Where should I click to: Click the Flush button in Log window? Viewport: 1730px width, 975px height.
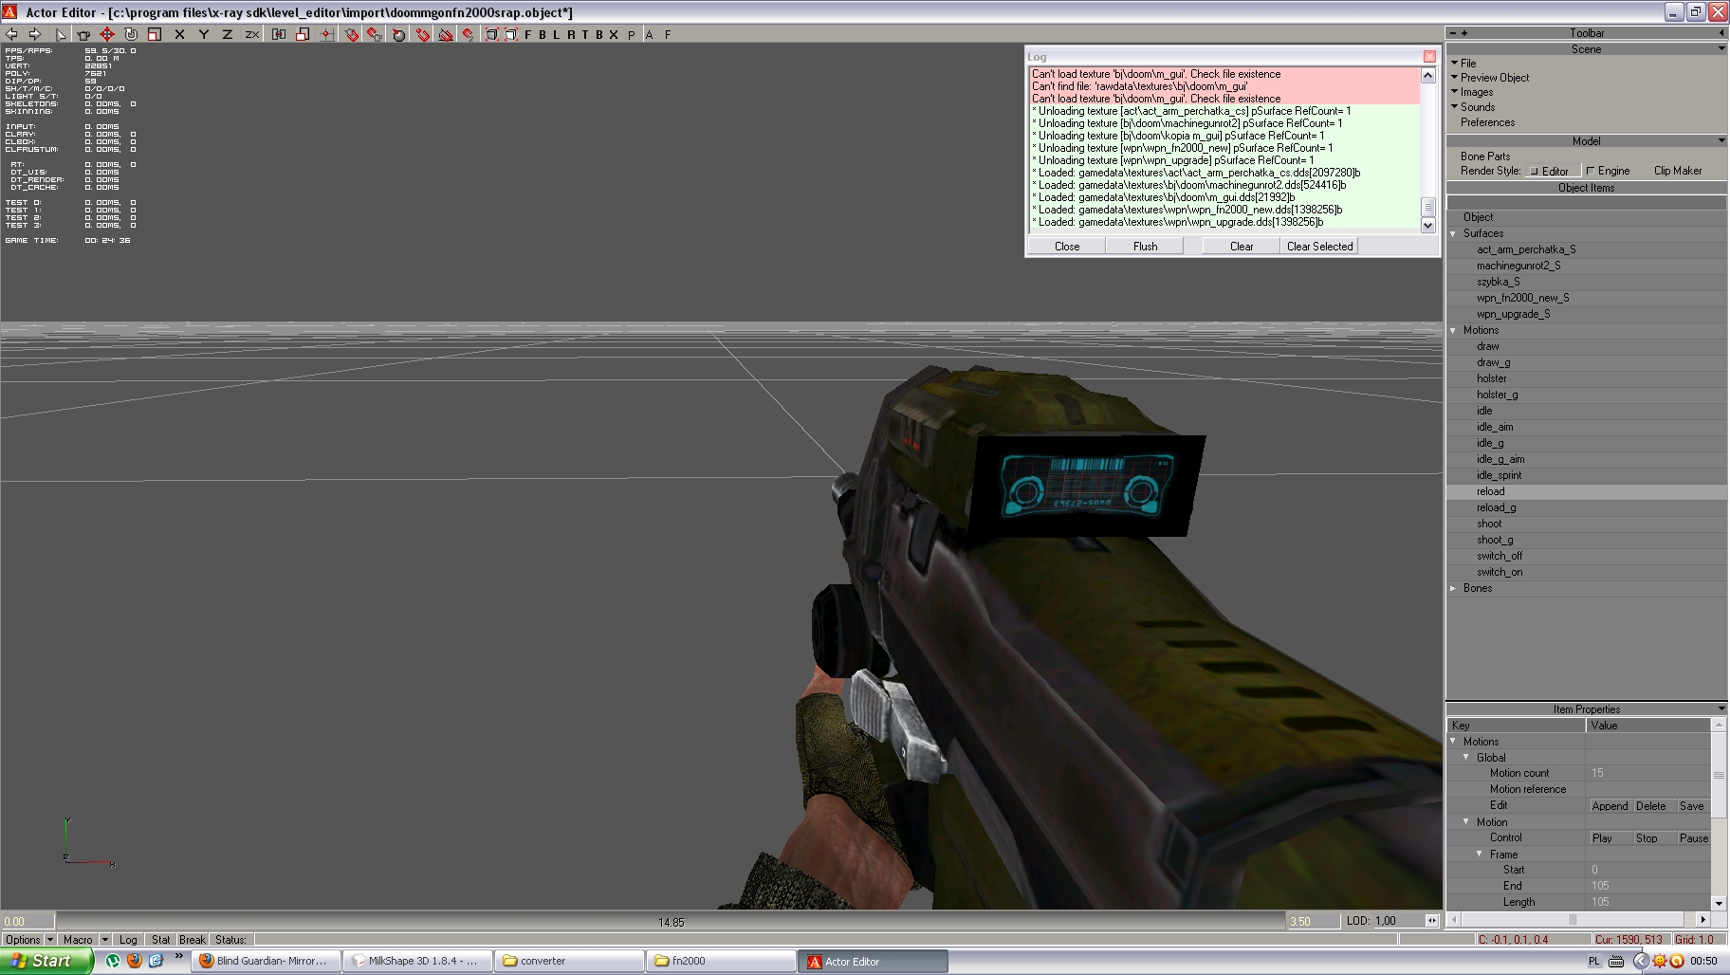1145,246
